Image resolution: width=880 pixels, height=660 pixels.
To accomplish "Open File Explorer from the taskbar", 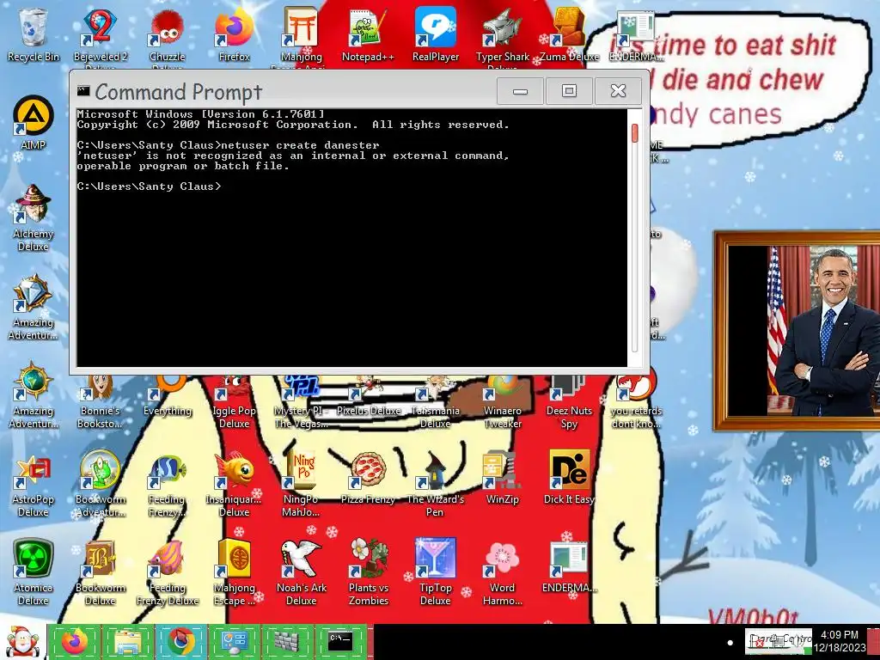I will click(127, 641).
